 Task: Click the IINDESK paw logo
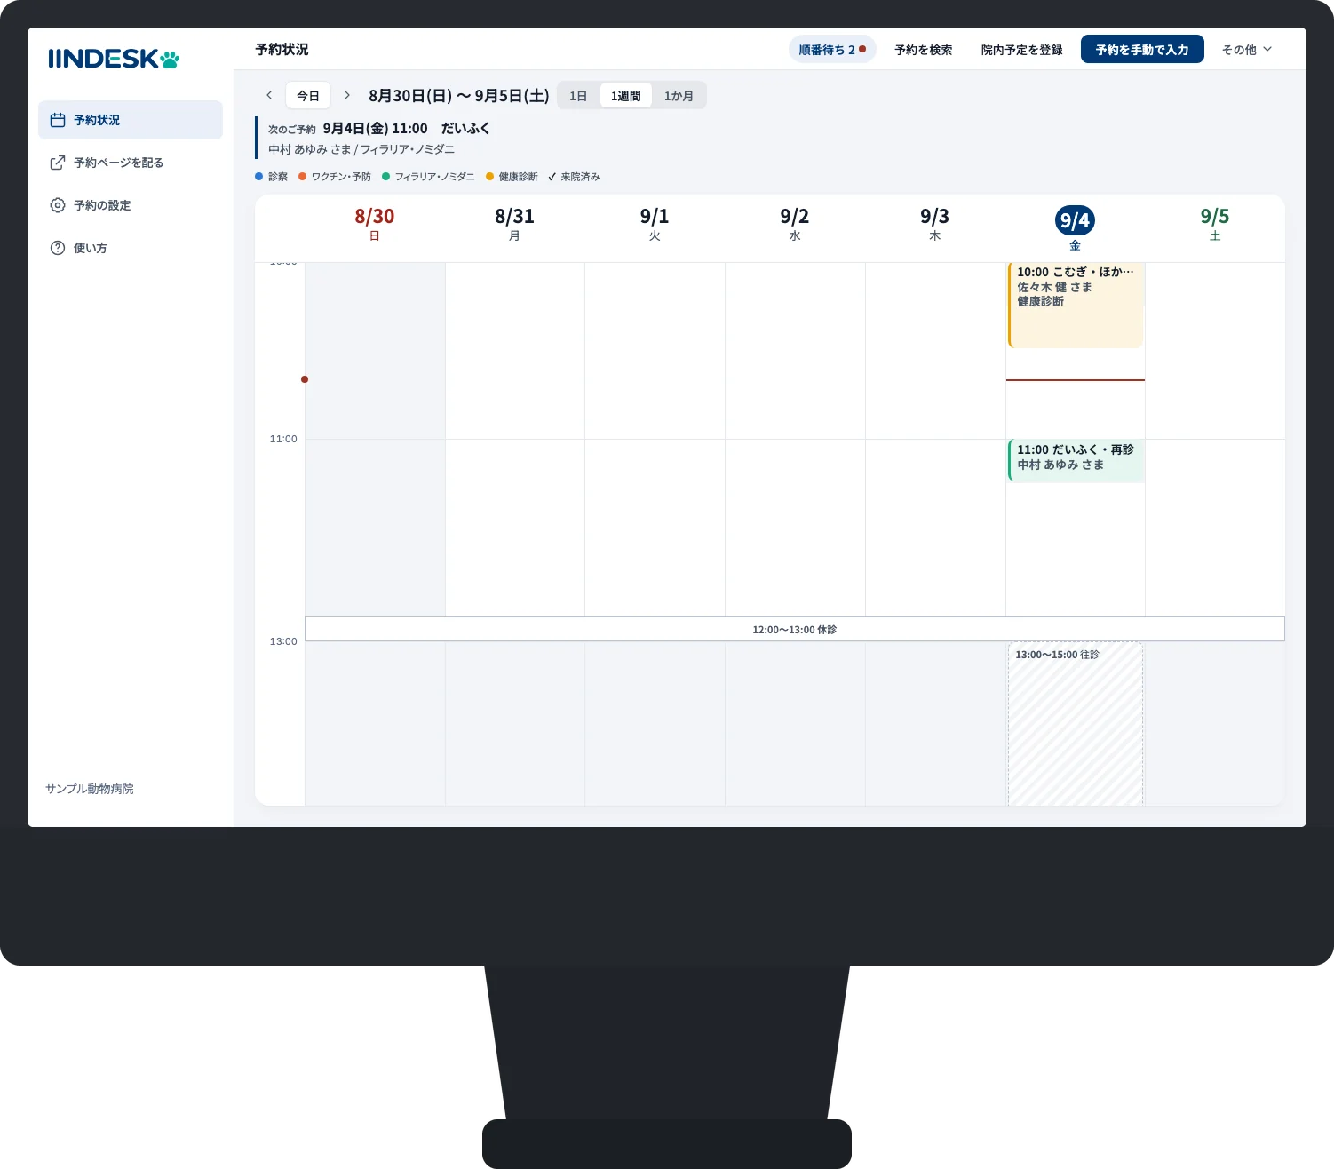[114, 59]
